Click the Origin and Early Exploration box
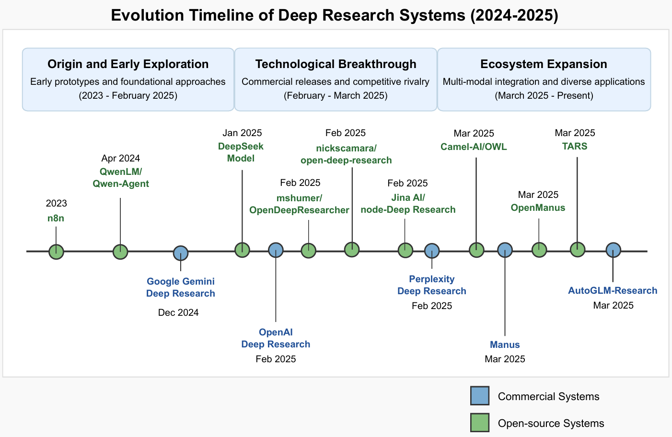The width and height of the screenshot is (672, 437). tap(128, 80)
